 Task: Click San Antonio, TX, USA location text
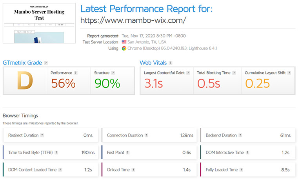[147, 42]
